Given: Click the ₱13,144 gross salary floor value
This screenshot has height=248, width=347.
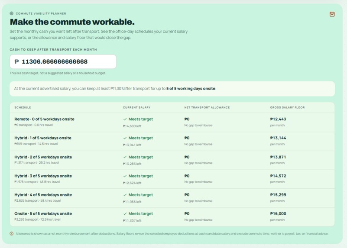Looking at the screenshot, I should 278,138.
